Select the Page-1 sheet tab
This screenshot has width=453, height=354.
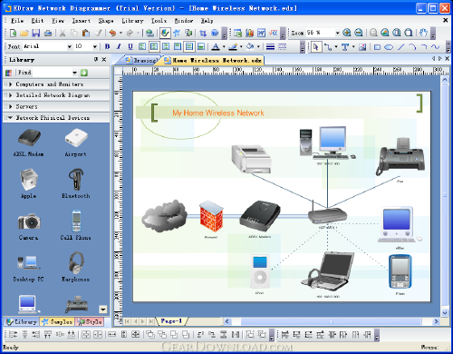(171, 321)
